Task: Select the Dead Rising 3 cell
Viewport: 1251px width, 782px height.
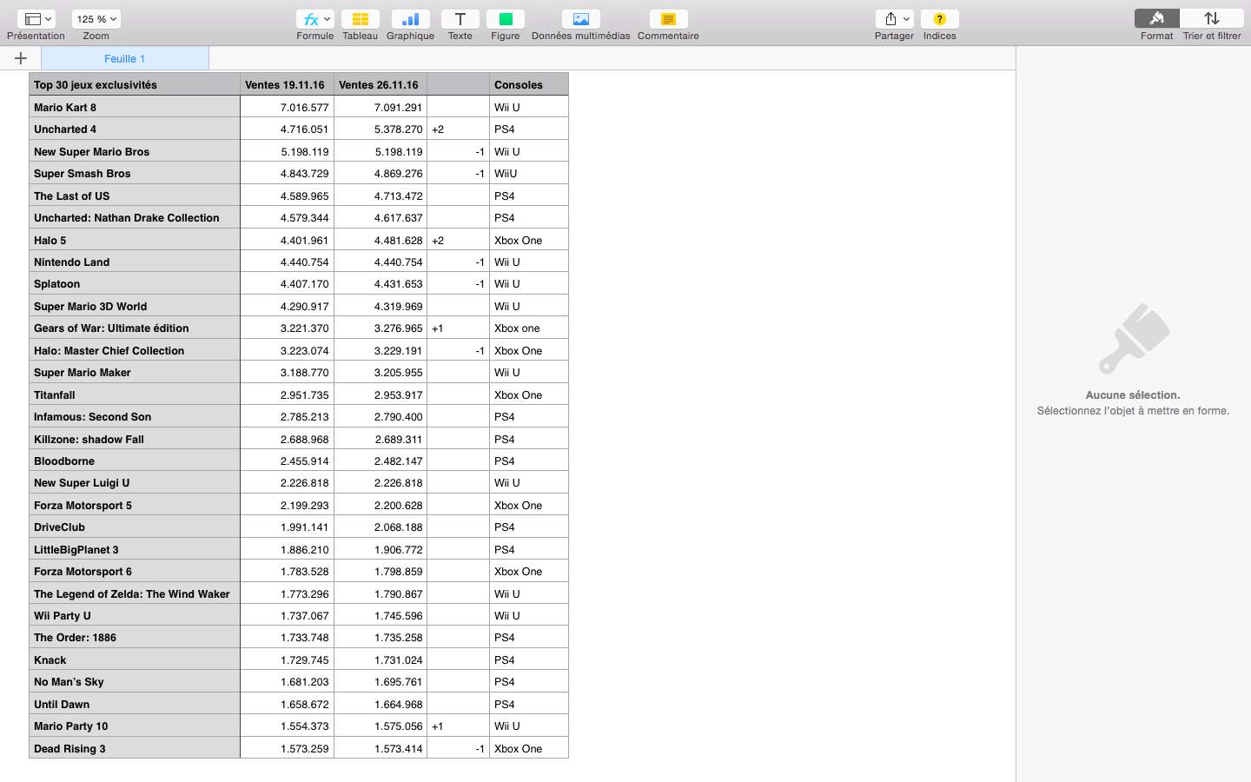Action: point(135,748)
